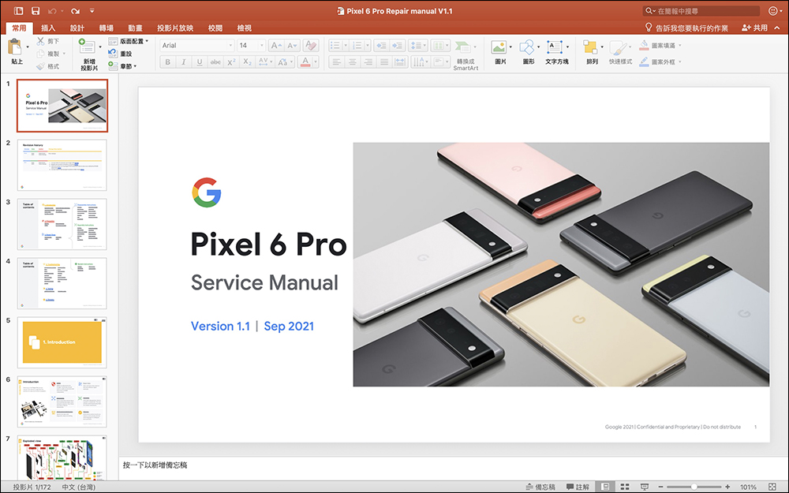Click the numbered list icon

(x=357, y=45)
